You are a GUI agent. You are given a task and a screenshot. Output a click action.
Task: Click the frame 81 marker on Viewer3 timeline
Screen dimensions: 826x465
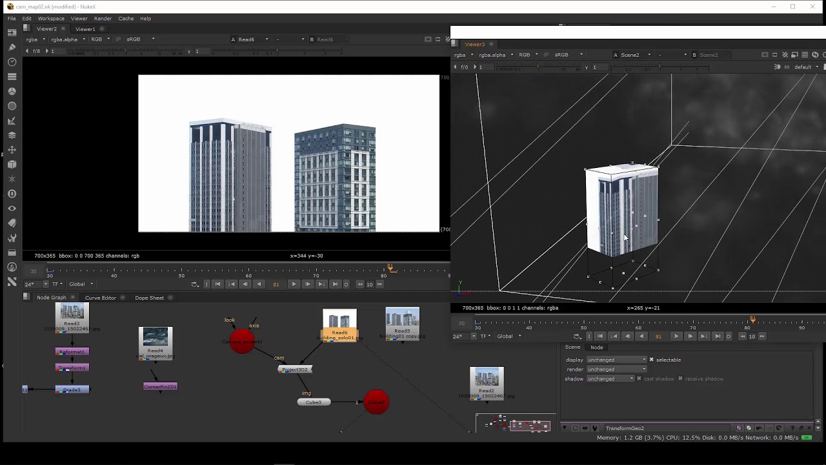point(752,320)
